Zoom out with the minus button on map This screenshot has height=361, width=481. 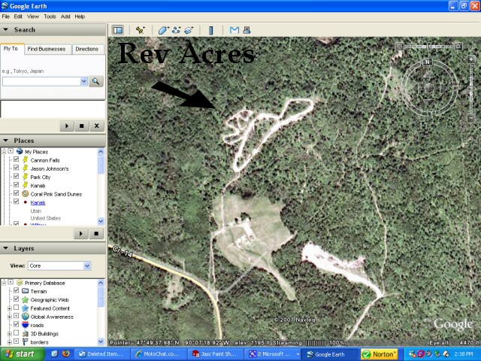click(x=471, y=118)
